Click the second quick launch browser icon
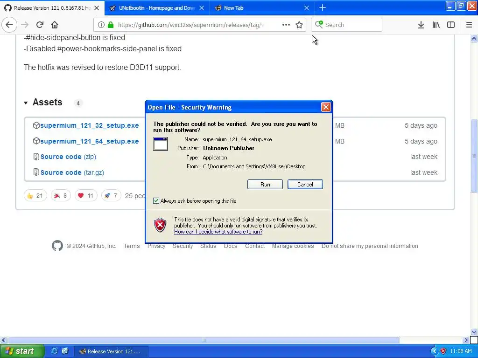Screen dimensions: 478x358 (65, 351)
